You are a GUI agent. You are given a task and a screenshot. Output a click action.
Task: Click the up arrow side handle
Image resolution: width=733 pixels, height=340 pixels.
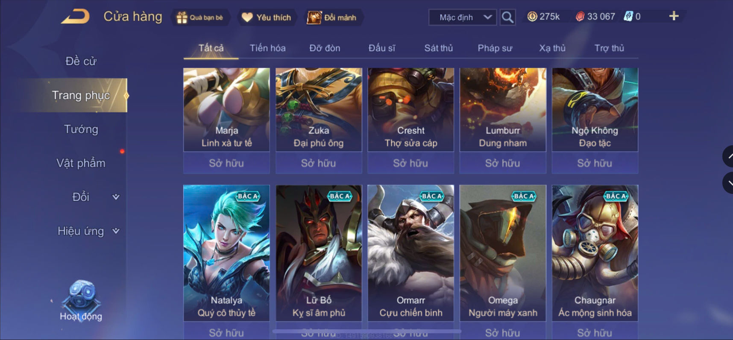pos(728,156)
